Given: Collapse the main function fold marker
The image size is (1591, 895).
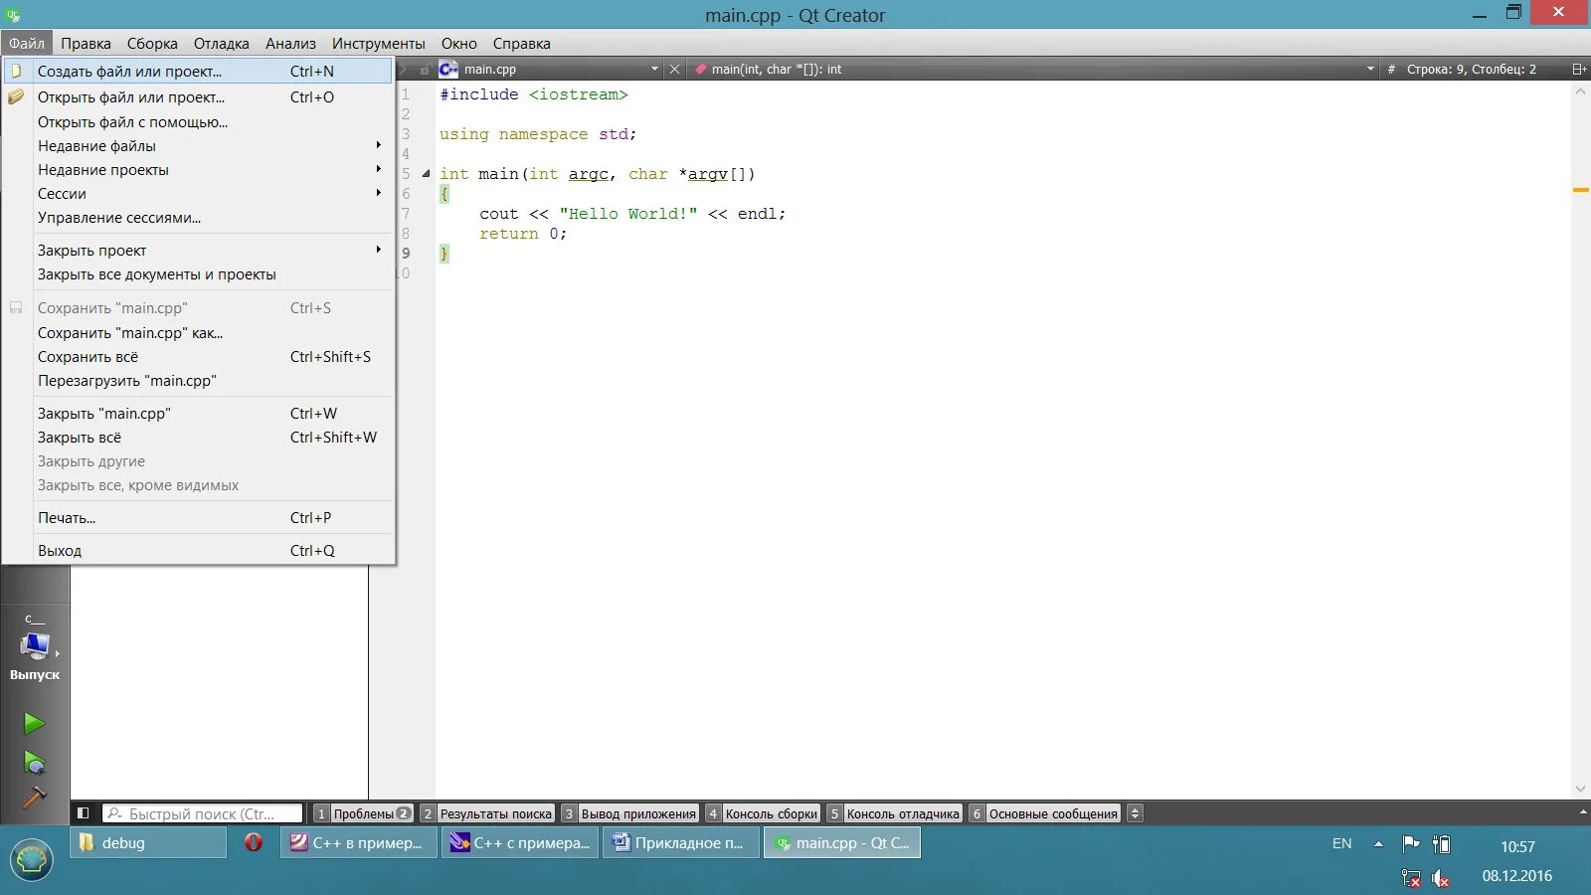Looking at the screenshot, I should tap(426, 173).
